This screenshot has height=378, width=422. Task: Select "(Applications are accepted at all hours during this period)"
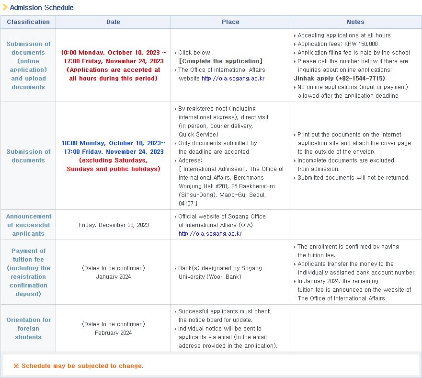pos(114,74)
